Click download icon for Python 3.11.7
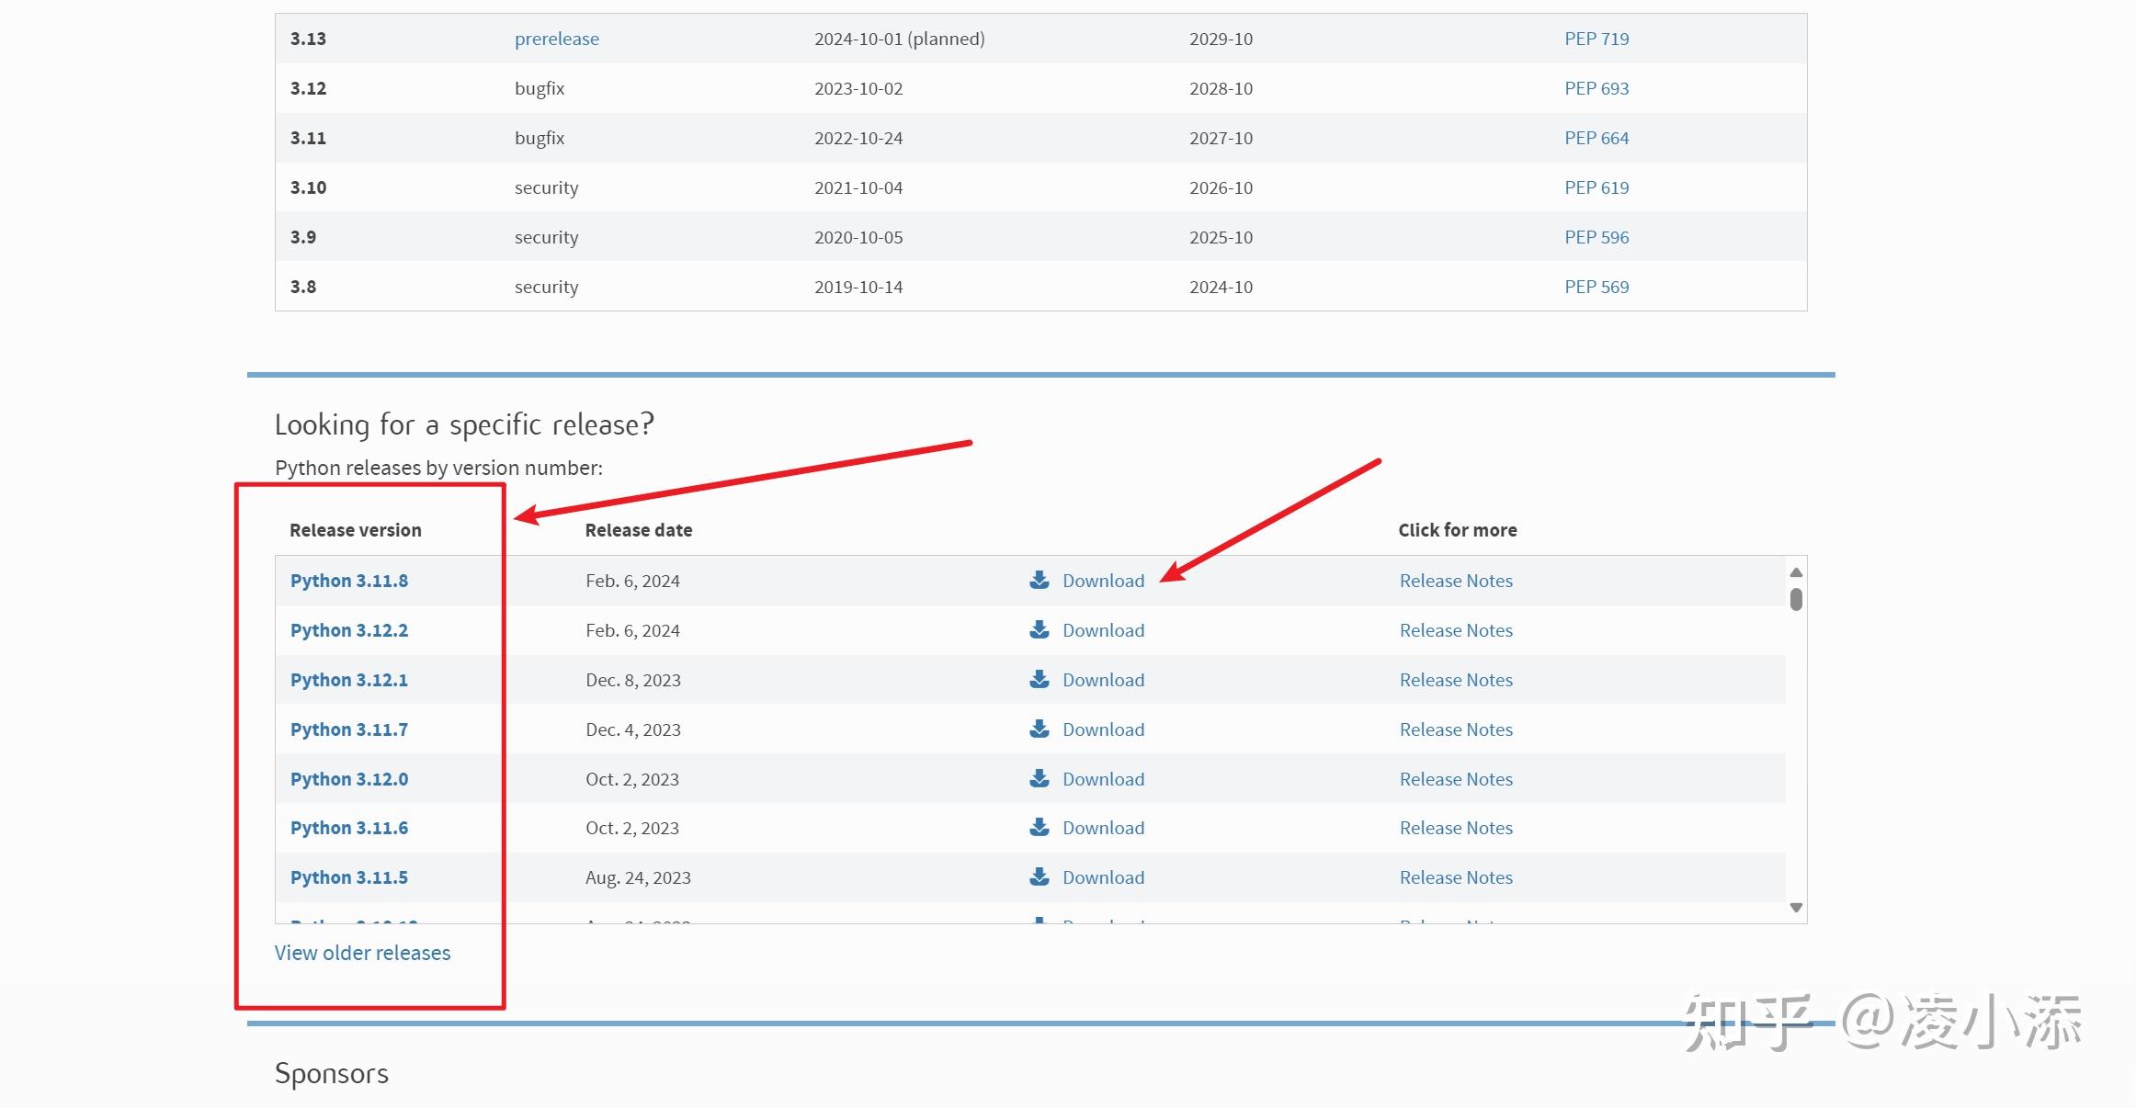 [x=1039, y=729]
